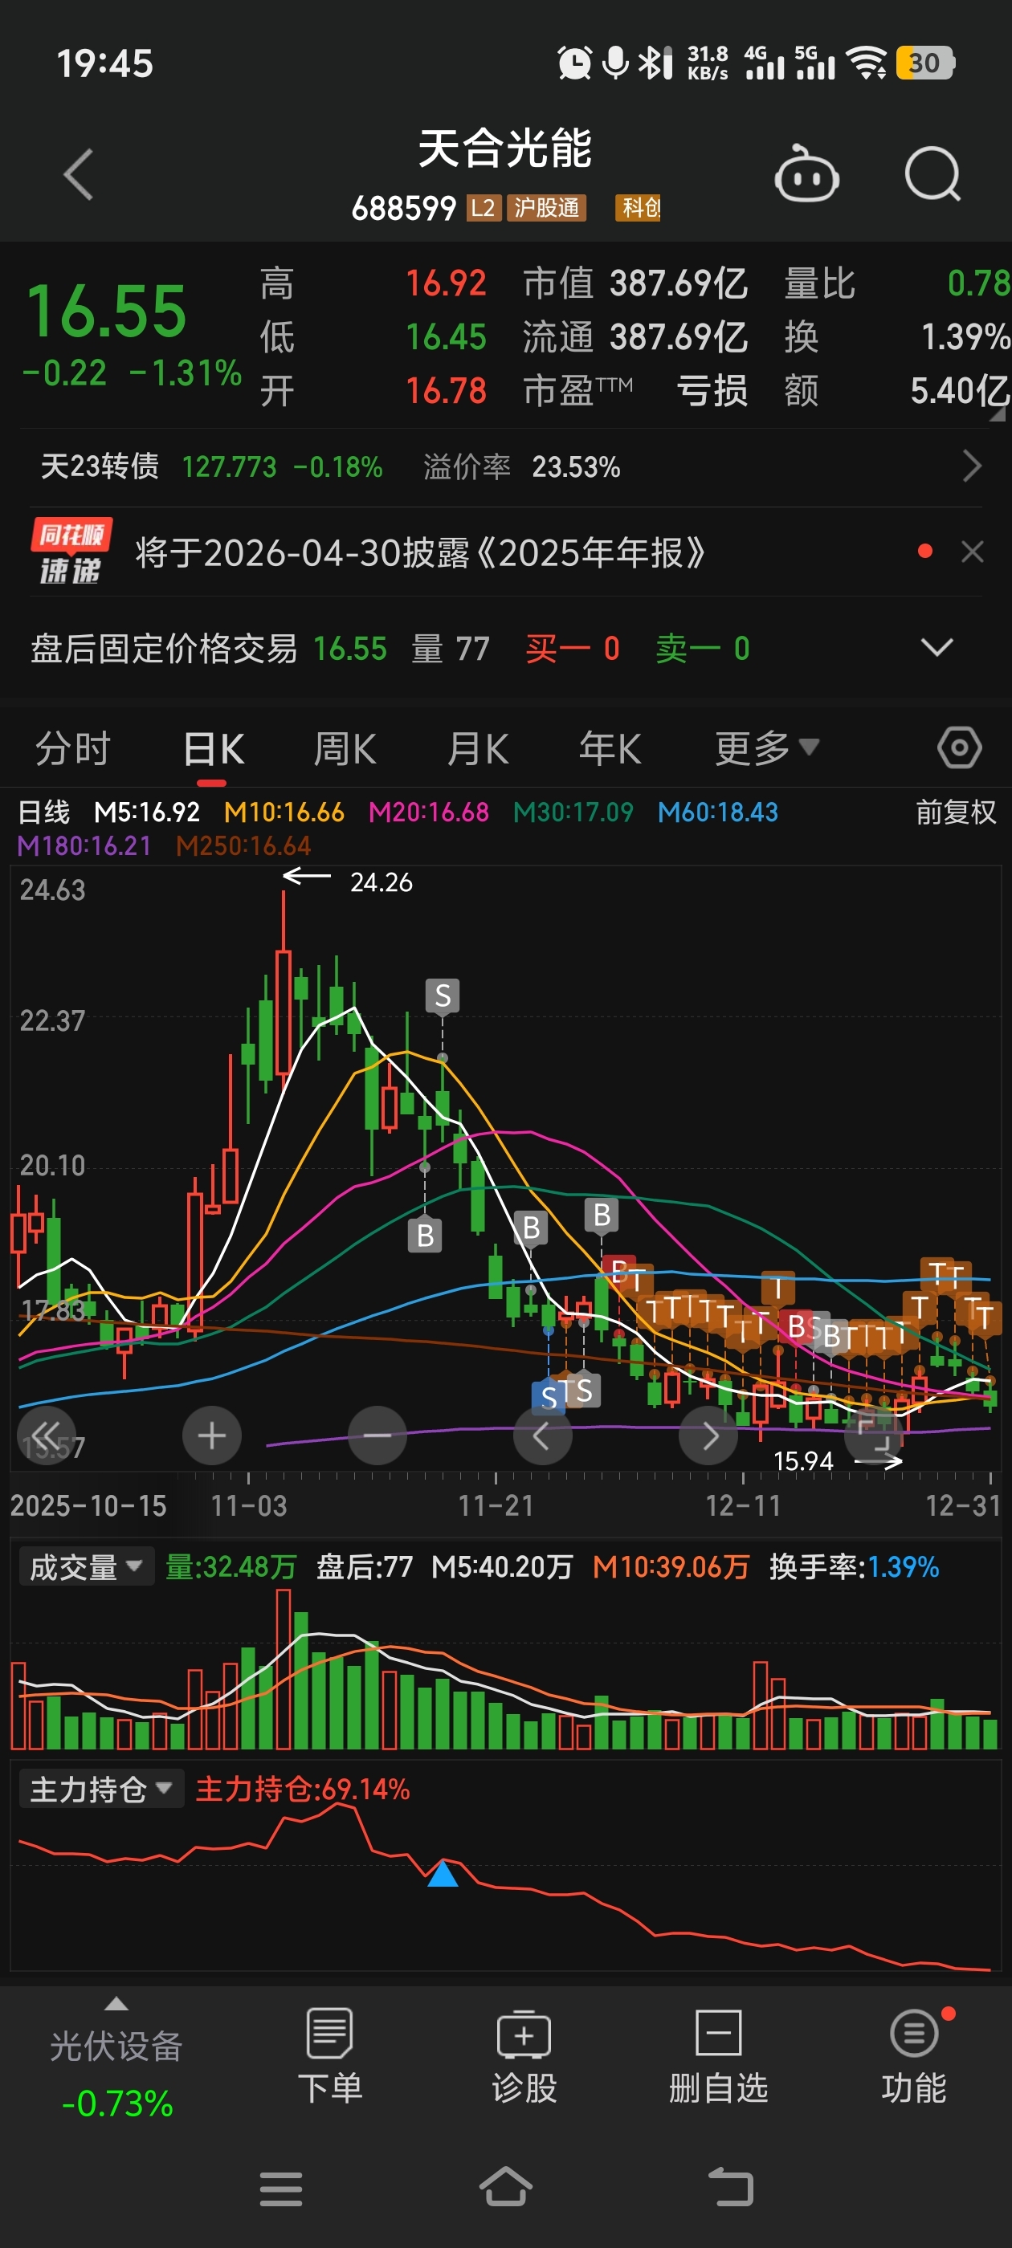Open 2025年年报 disclosure notice
Viewport: 1012px width, 2248px height.
419,552
